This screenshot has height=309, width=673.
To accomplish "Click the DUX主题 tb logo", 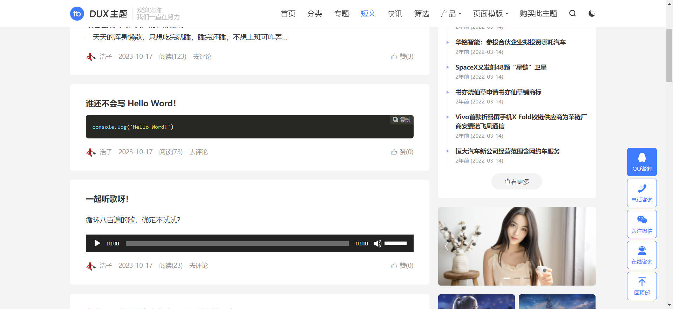I will (x=77, y=14).
